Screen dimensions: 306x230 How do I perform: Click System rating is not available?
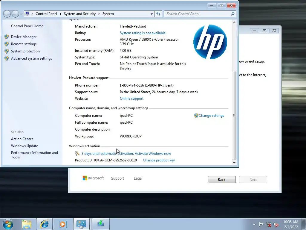(143, 33)
